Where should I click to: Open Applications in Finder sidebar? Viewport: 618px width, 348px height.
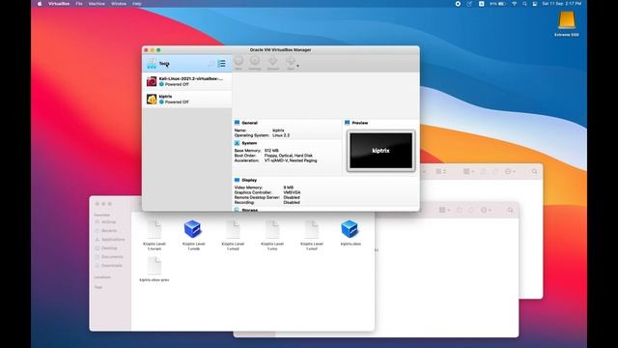pyautogui.click(x=110, y=240)
